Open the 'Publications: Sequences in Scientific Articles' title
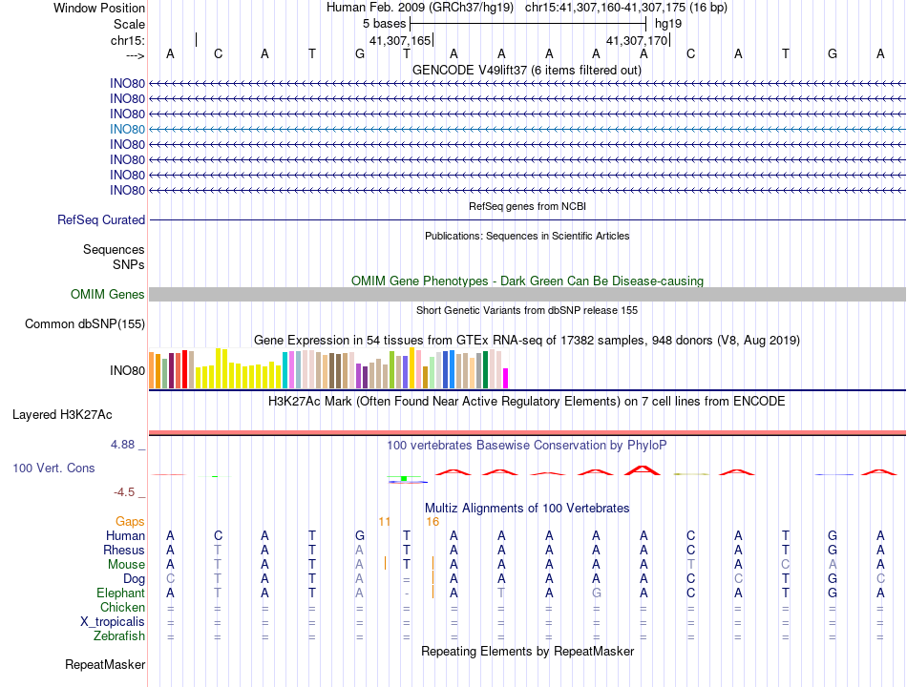The height and width of the screenshot is (687, 907). (x=527, y=236)
